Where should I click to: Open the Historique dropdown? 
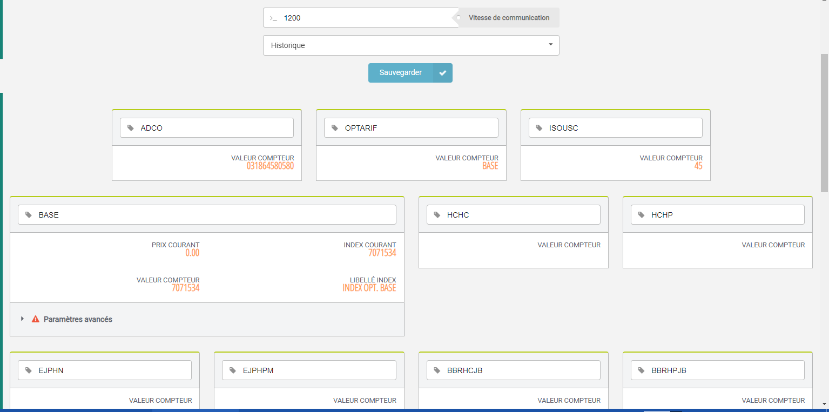(410, 45)
